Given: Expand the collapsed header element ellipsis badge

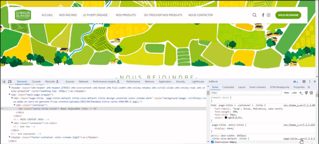Looking at the screenshot, I should [71, 91].
